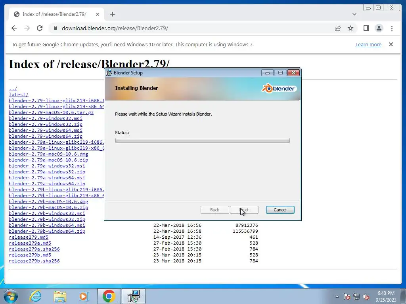Download blender-2.79b-windows32.zip
The width and height of the screenshot is (406, 304).
47,219
